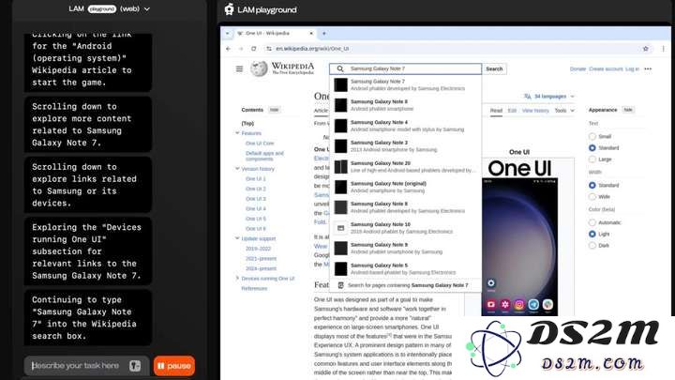This screenshot has width=675, height=380.
Task: Select Light color option
Action: [x=592, y=234]
